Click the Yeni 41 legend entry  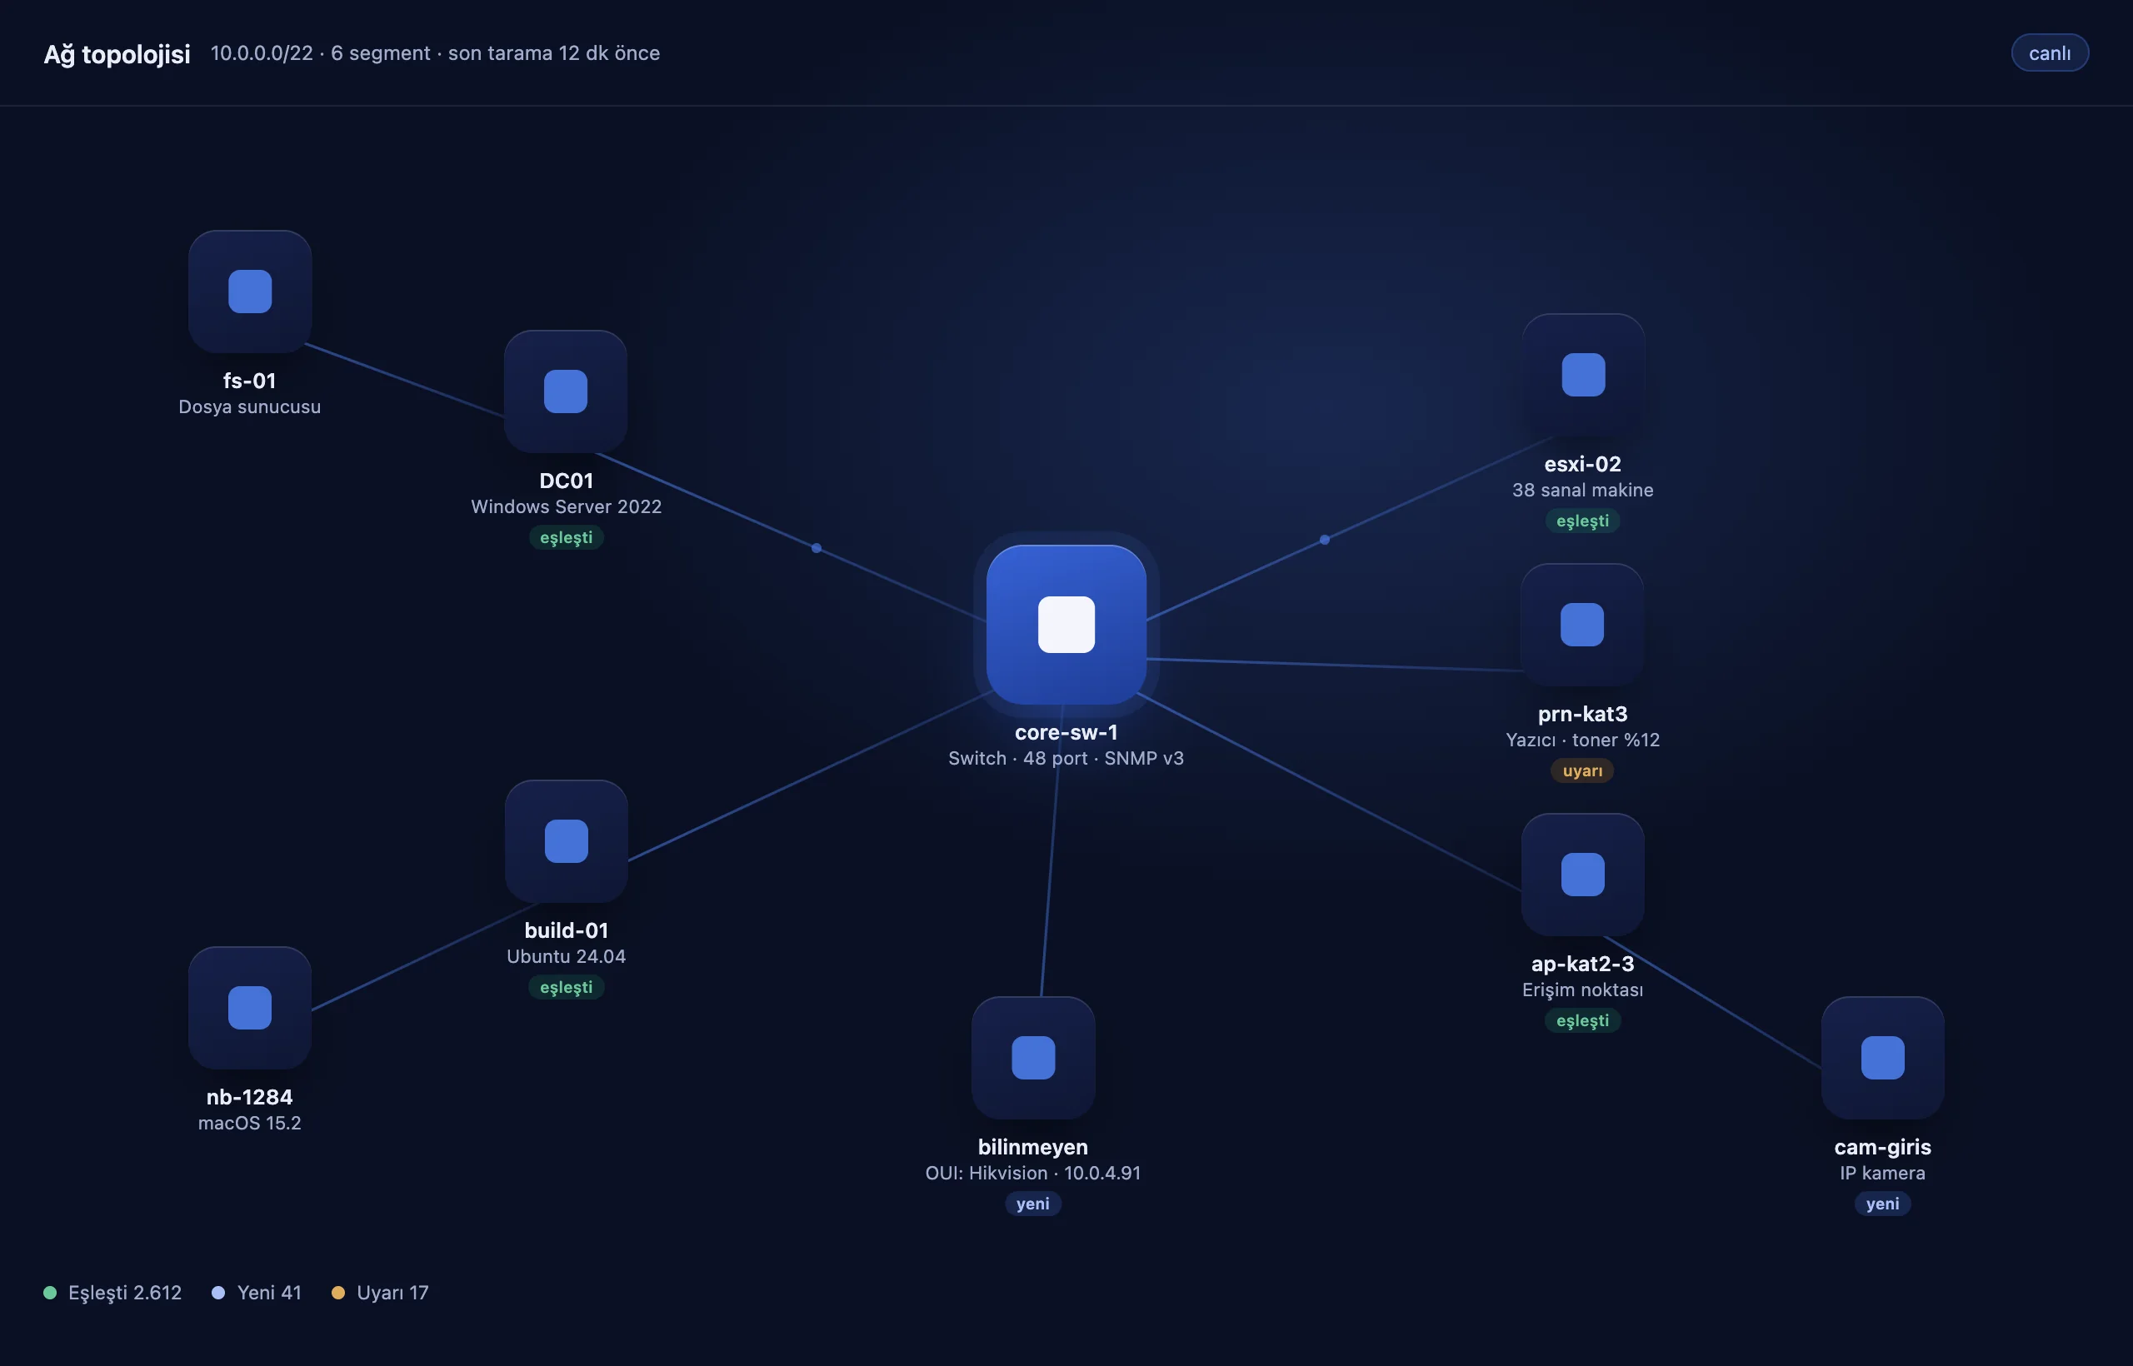click(x=257, y=1293)
